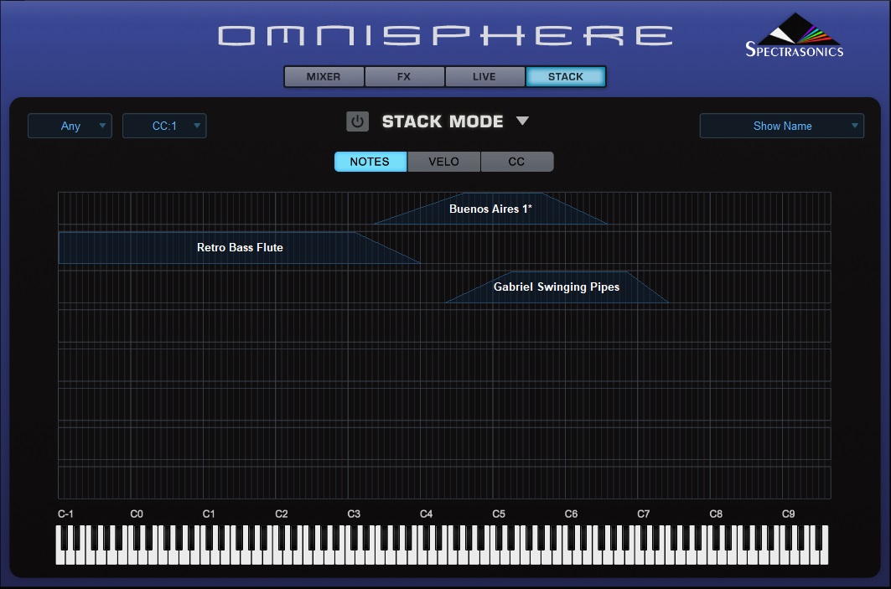Click the STACK MODE title text

pos(443,121)
